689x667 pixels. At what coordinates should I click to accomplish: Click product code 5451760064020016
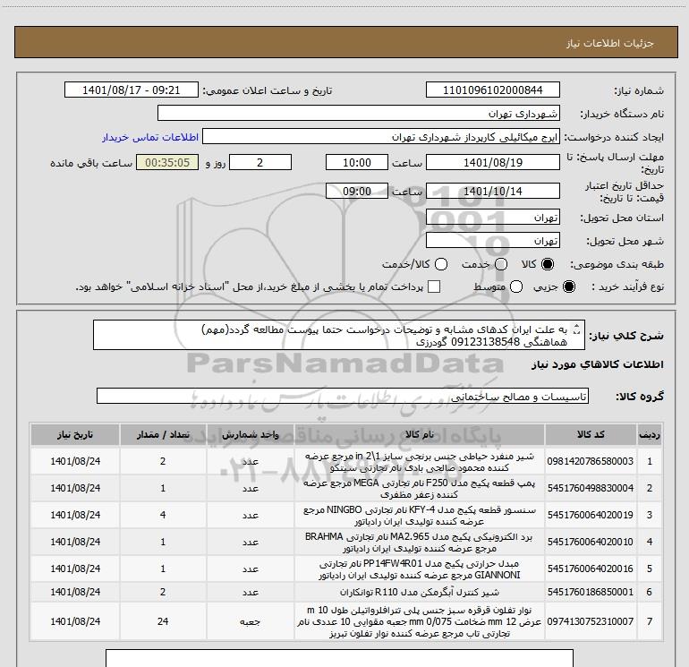coord(591,569)
